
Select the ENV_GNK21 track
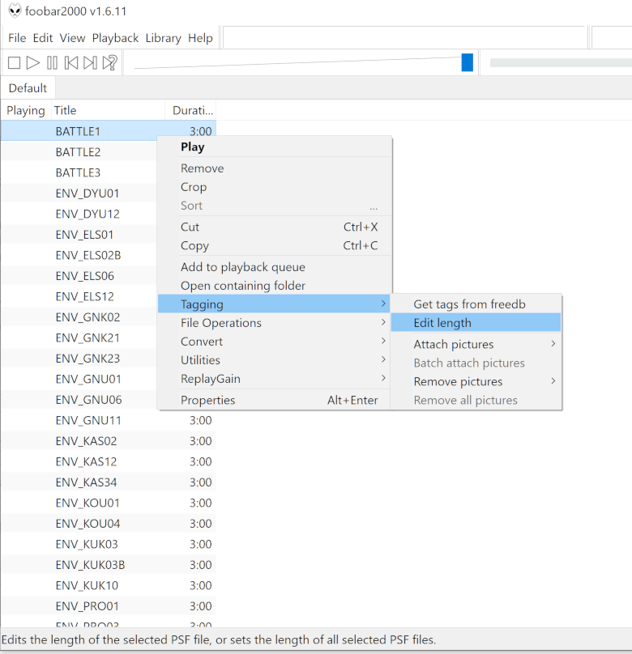pyautogui.click(x=79, y=338)
